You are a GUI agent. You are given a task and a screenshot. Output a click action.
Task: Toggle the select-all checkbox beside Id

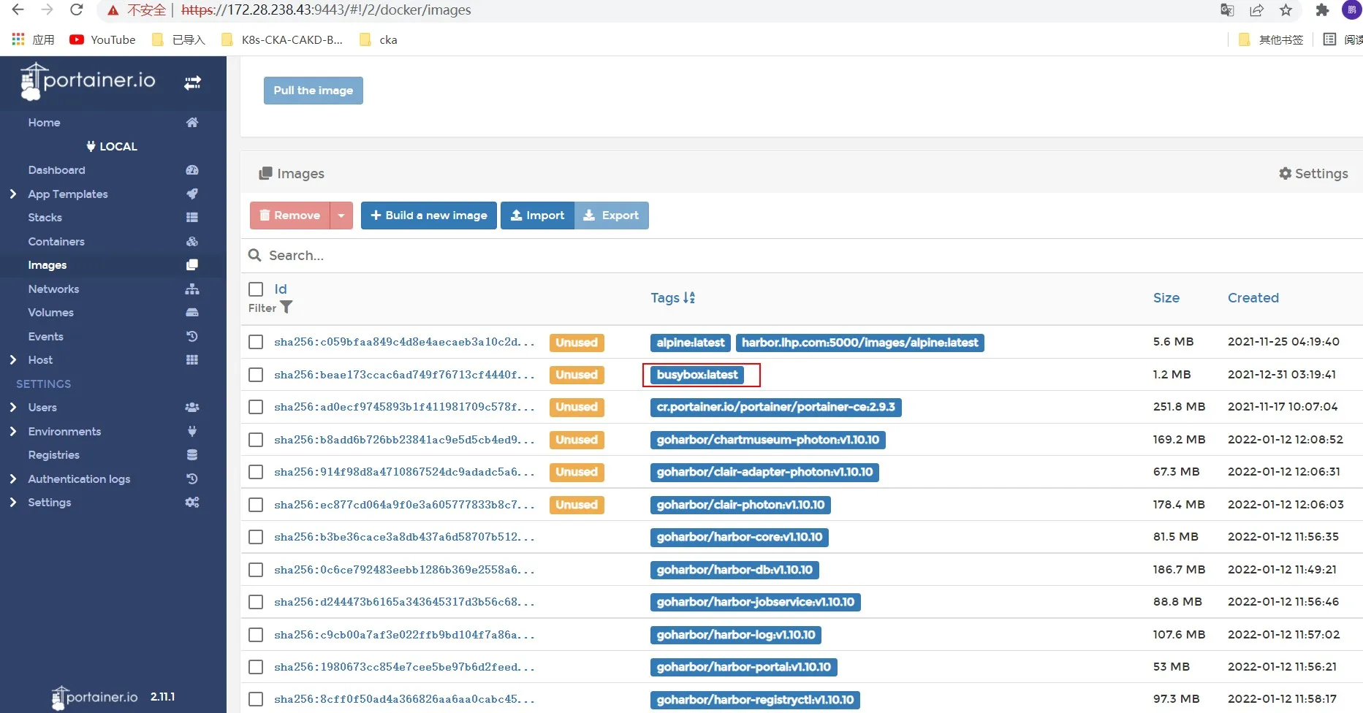coord(256,289)
